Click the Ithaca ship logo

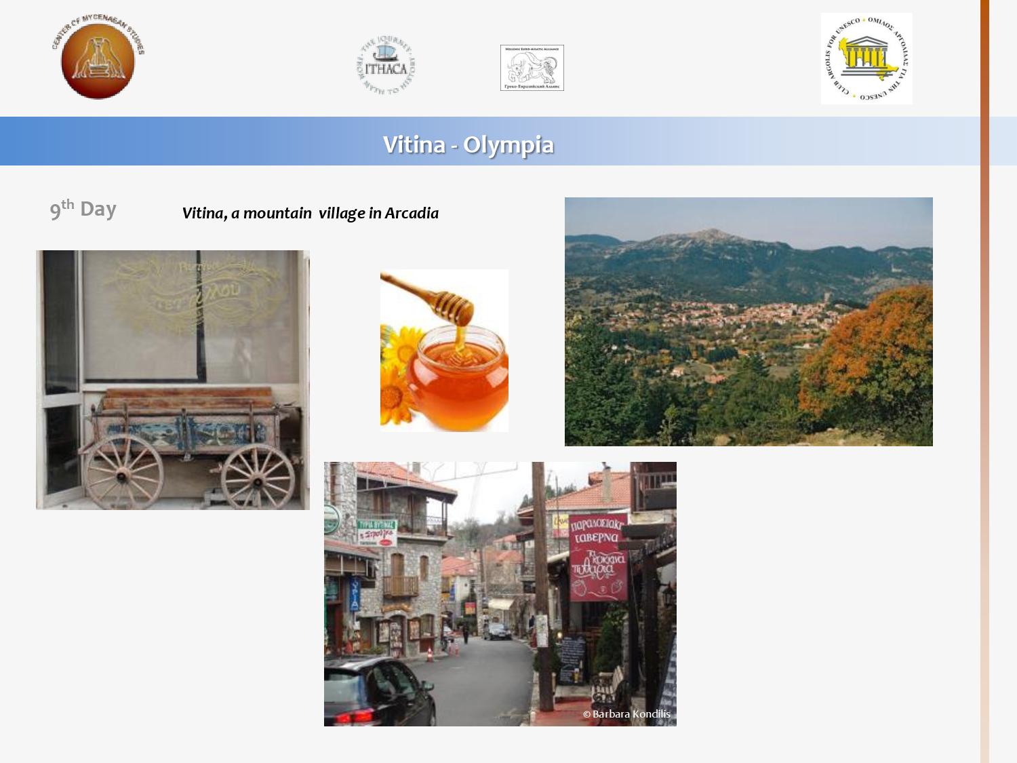coord(386,66)
